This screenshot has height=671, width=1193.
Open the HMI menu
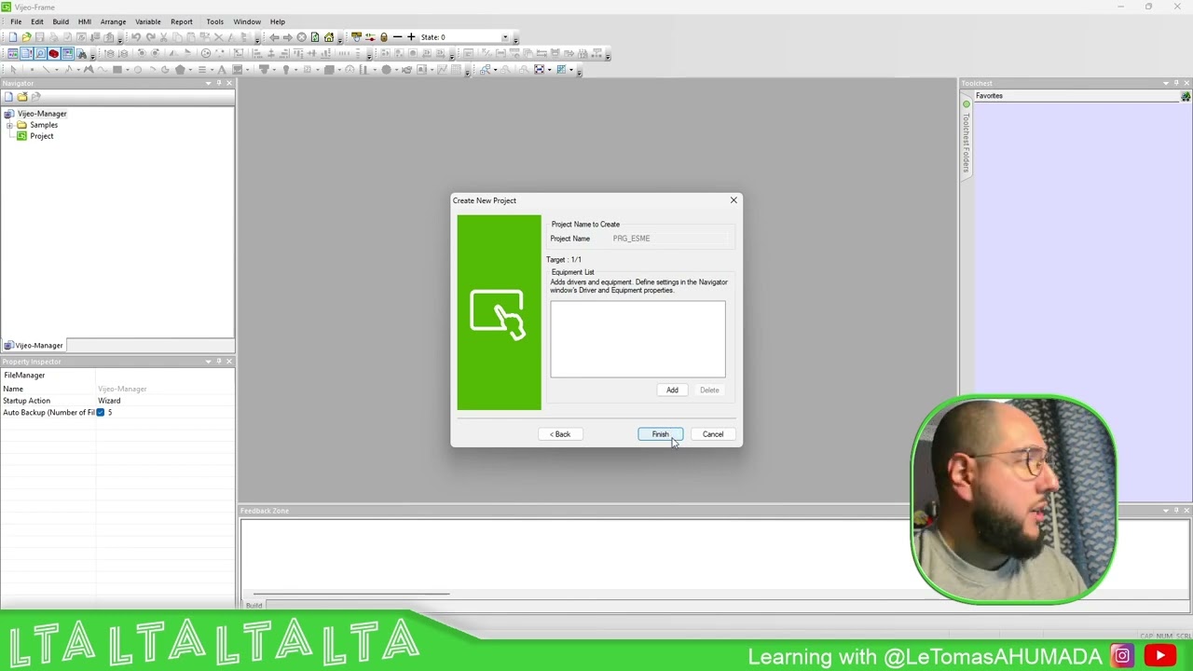(x=85, y=21)
